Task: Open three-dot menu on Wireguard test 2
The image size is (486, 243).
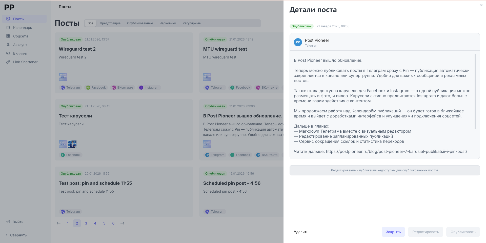Action: [x=185, y=40]
